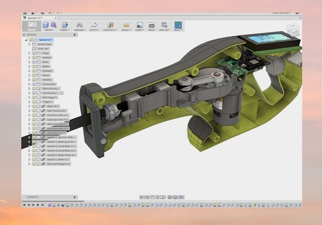
Task: Click the Sketch tool icon
Action: point(94,25)
